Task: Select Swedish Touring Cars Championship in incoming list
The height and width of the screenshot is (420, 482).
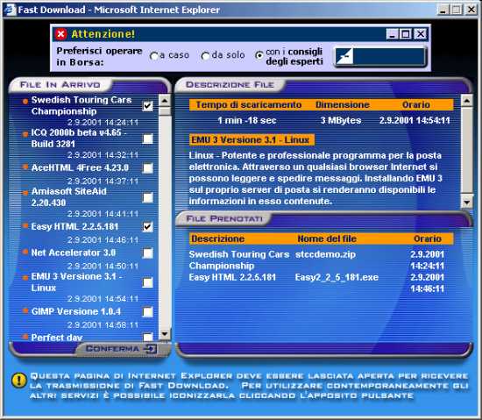Action: tap(82, 105)
